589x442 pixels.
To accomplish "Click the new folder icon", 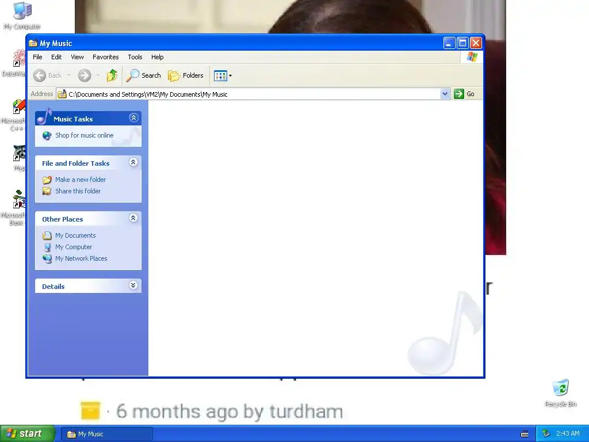I will tap(47, 180).
